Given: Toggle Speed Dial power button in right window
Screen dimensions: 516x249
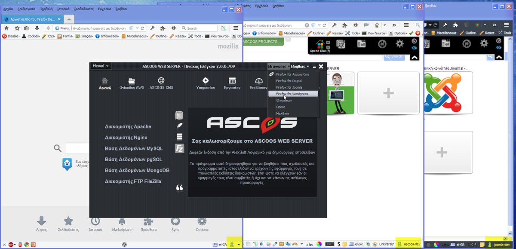Looking at the screenshot, I should click(499, 41).
